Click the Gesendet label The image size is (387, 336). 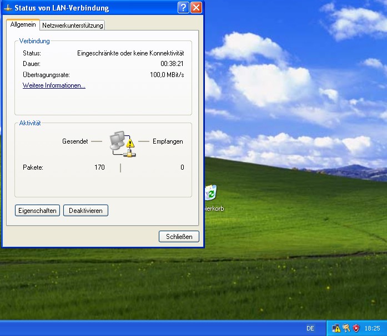pyautogui.click(x=75, y=141)
